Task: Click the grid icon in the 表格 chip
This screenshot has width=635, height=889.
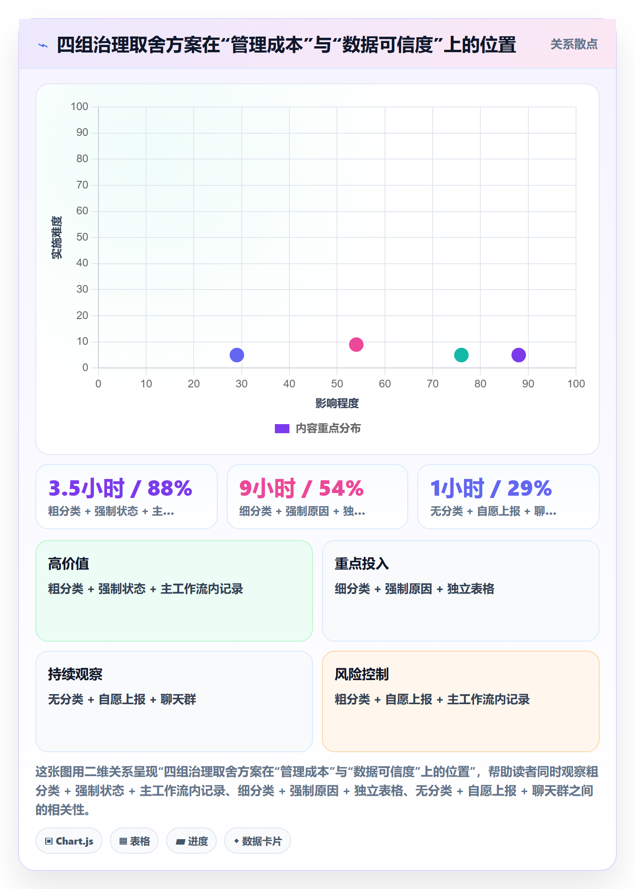Action: pos(123,841)
